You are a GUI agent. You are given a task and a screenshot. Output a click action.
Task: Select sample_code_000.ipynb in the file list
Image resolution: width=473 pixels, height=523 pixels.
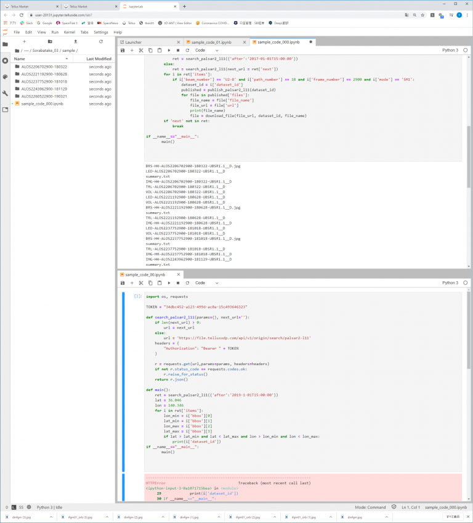click(x=63, y=104)
